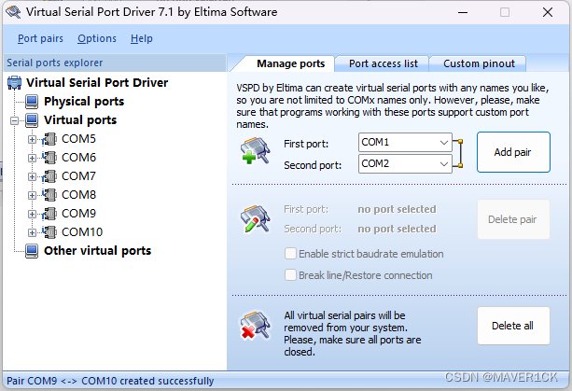Enable strict baudrate emulation checkbox

[290, 254]
